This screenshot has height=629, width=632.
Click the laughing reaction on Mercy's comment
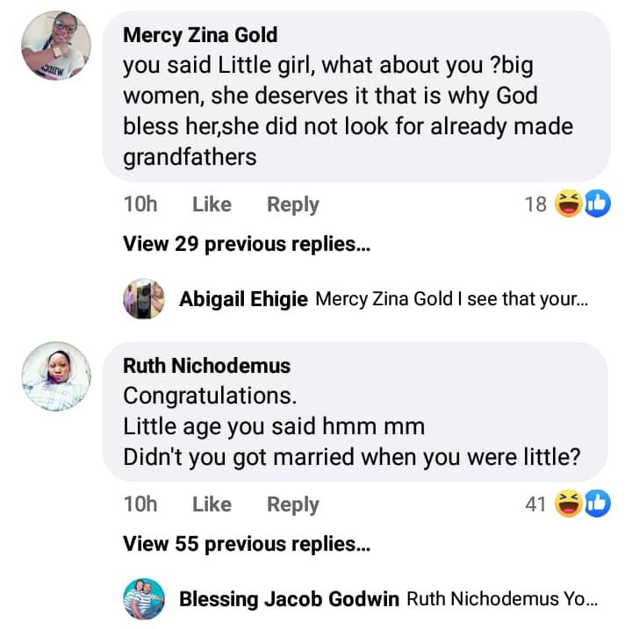pos(570,205)
